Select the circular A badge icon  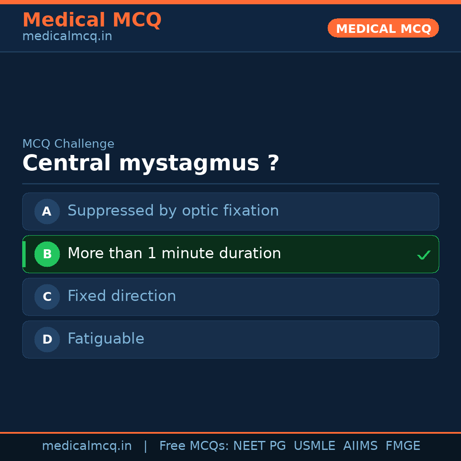(47, 211)
